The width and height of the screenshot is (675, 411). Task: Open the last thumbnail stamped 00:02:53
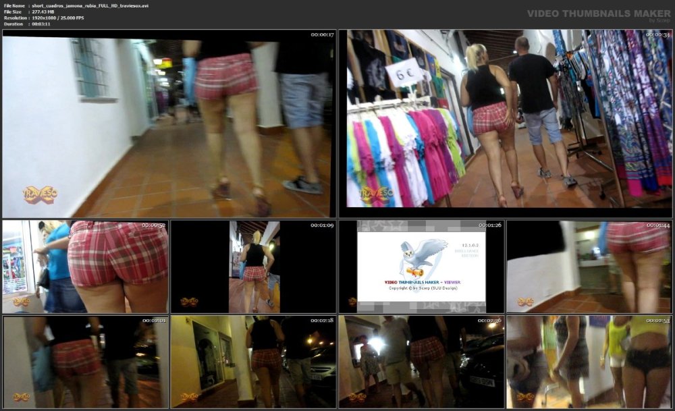click(589, 362)
